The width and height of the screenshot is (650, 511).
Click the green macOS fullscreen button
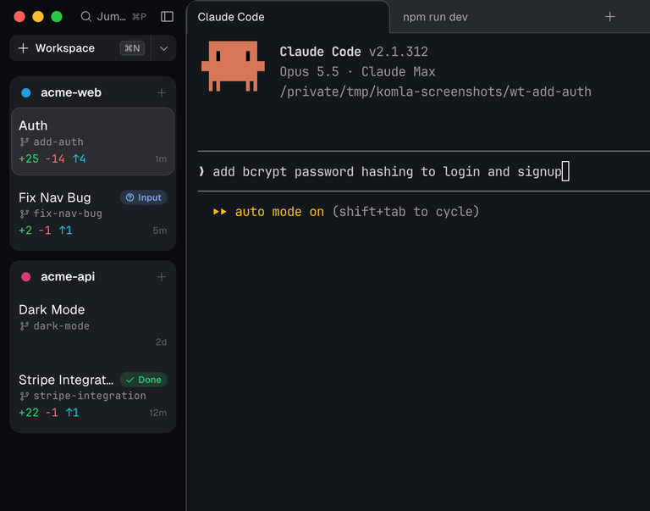point(57,17)
